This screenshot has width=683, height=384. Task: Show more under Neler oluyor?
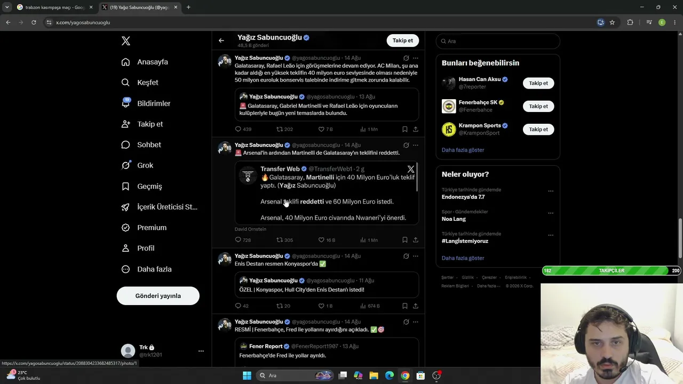463,258
